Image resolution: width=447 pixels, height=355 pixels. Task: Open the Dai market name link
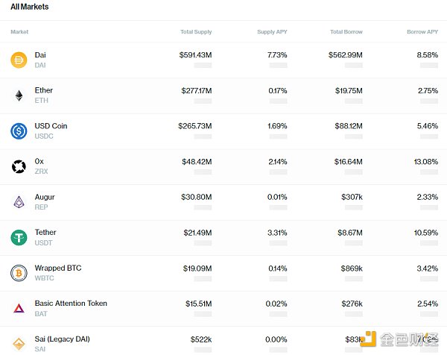pos(40,55)
